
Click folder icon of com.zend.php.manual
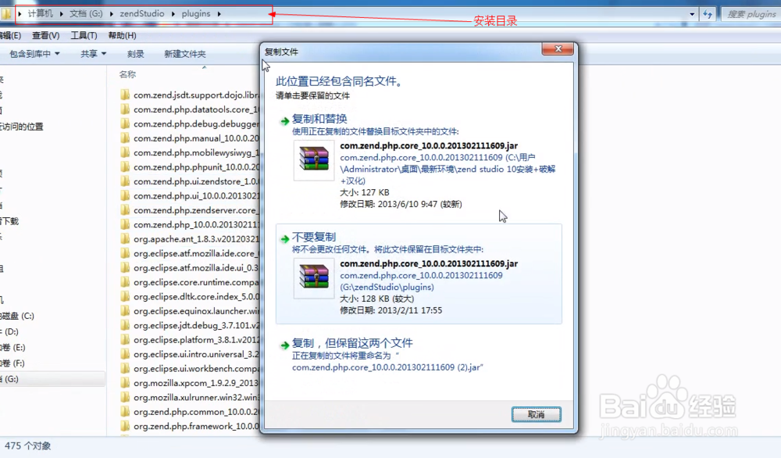pyautogui.click(x=125, y=138)
